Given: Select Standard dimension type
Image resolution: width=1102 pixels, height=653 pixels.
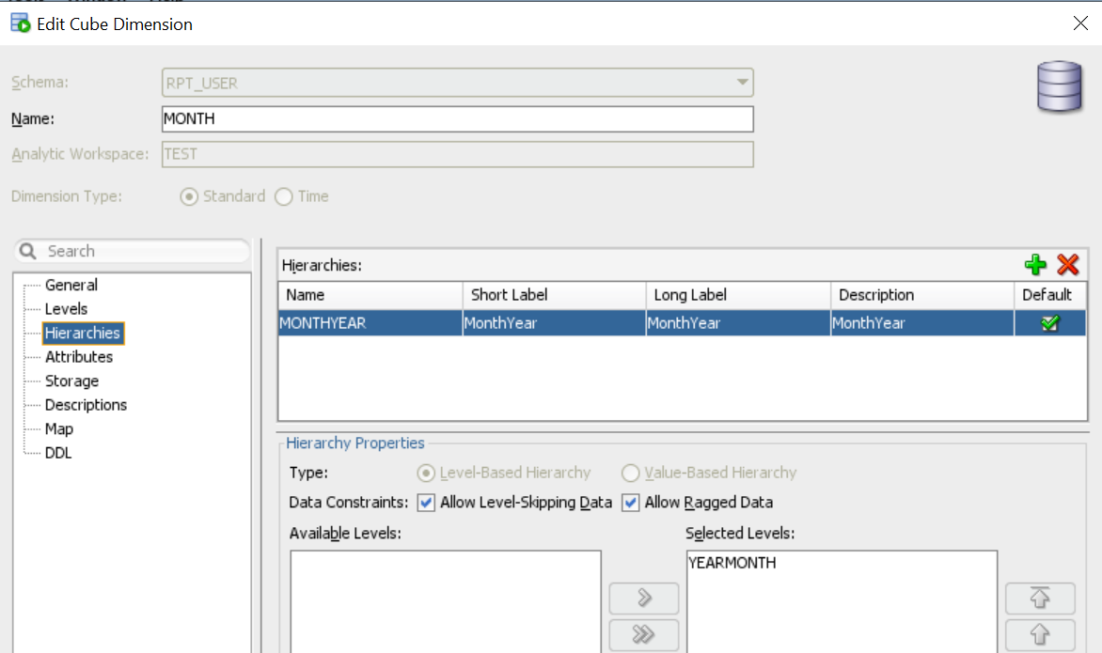Looking at the screenshot, I should [x=188, y=196].
